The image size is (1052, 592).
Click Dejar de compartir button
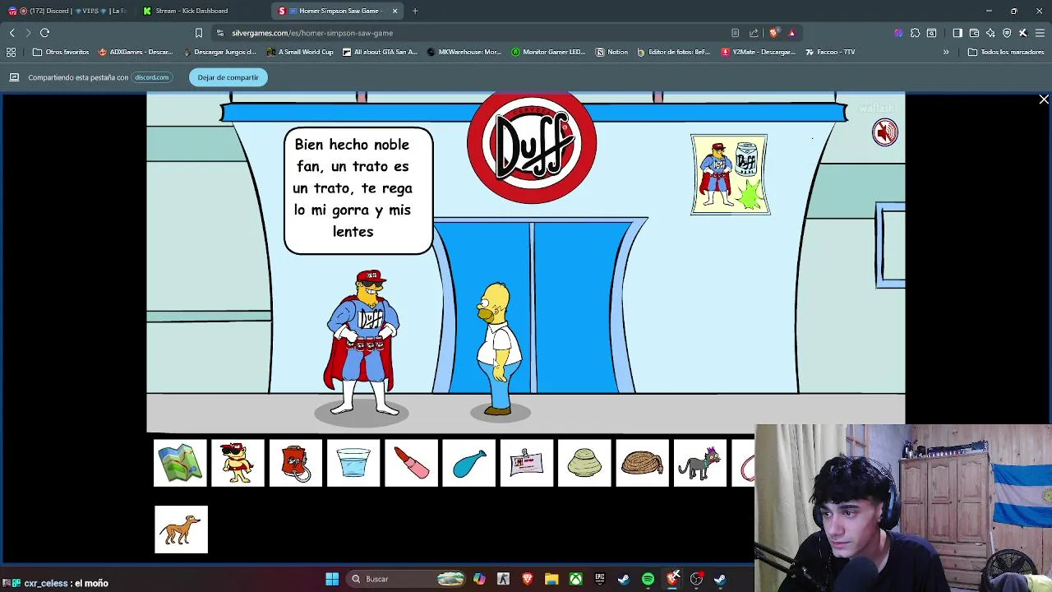pos(228,77)
